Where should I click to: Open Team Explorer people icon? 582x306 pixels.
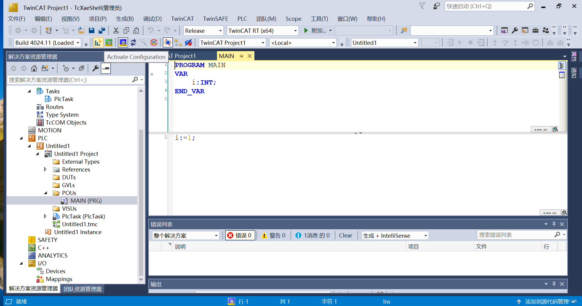546,30
